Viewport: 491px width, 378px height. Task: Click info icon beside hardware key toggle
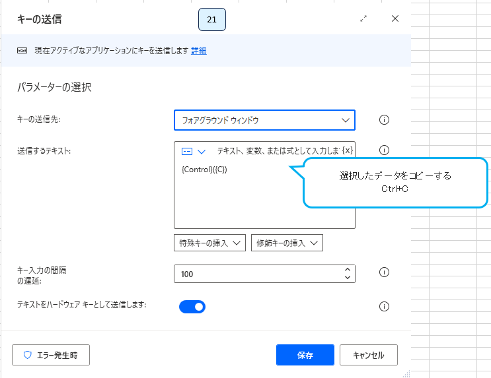[384, 306]
